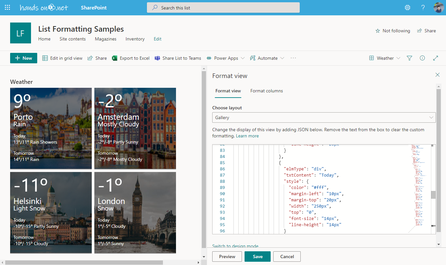Click Switch to design mode
This screenshot has width=446, height=265.
click(x=235, y=246)
